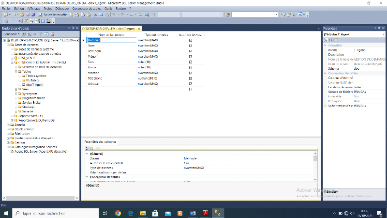Click the column properties vertical scrollbar
The height and width of the screenshot is (218, 387).
[x=315, y=167]
